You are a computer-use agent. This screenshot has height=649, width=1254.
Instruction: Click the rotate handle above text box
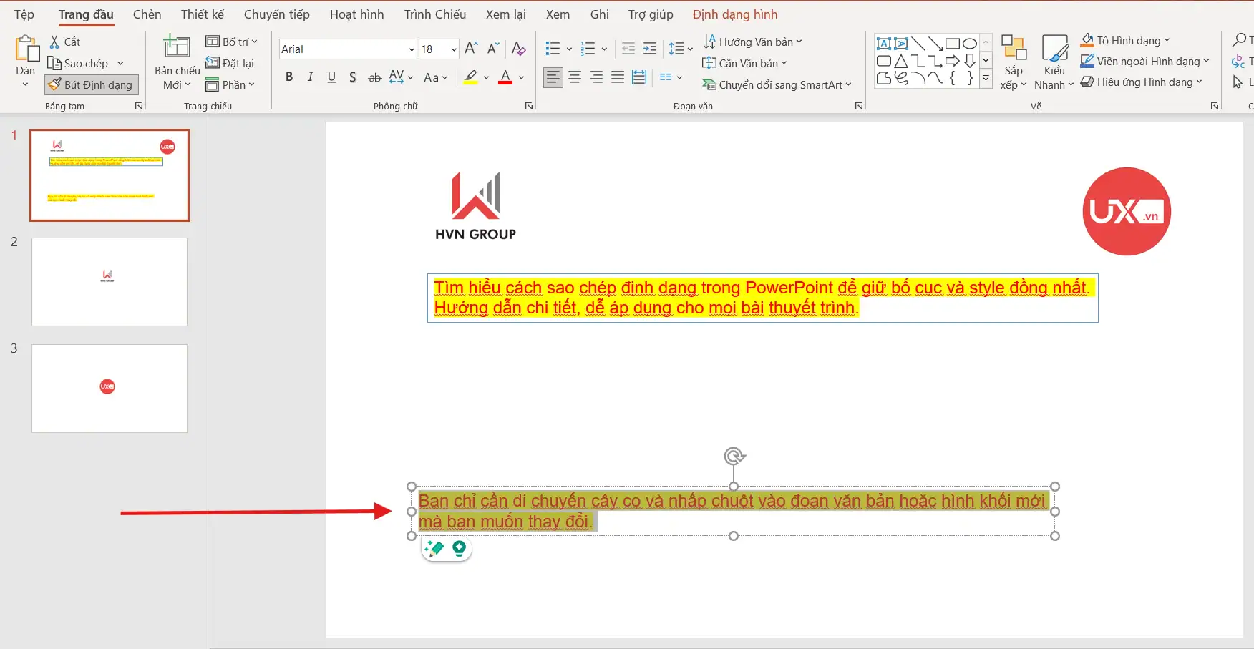[x=734, y=457]
